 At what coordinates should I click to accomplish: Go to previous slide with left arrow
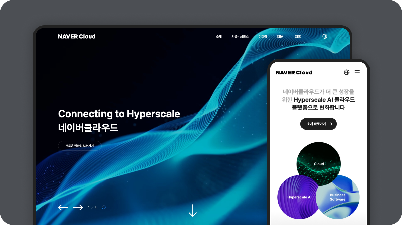63,208
